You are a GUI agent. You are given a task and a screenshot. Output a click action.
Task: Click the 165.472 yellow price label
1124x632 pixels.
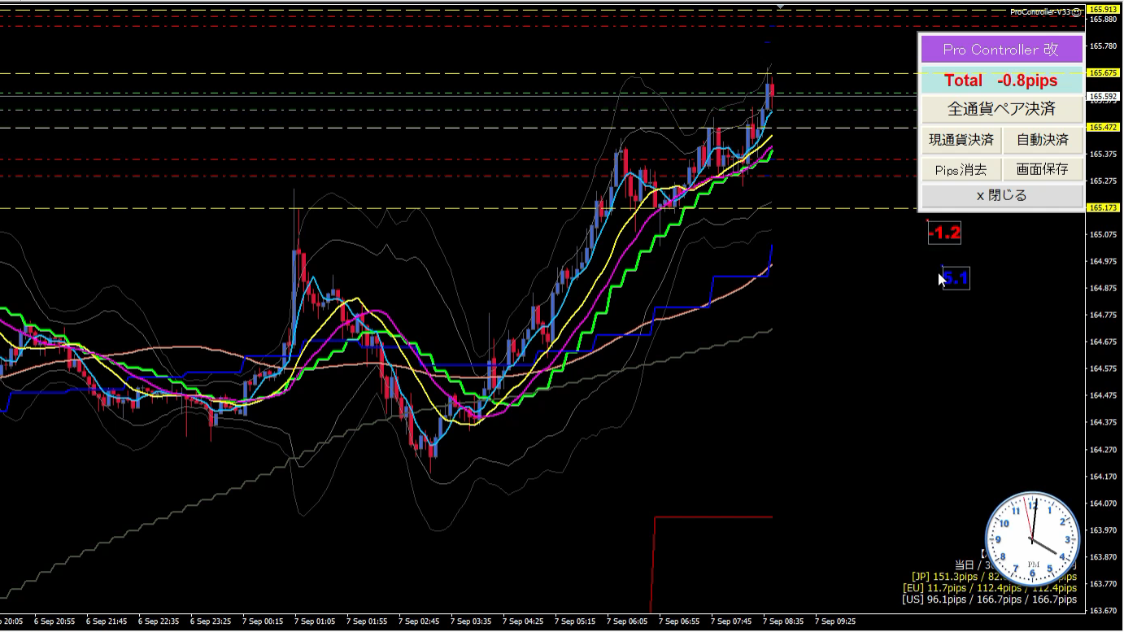click(x=1103, y=127)
